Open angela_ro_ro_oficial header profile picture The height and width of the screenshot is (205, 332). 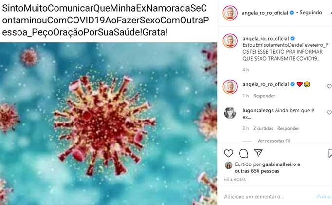pos(230,13)
